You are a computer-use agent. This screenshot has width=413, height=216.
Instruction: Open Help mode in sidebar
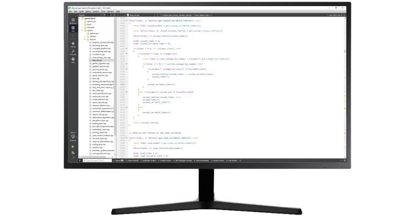[73, 60]
